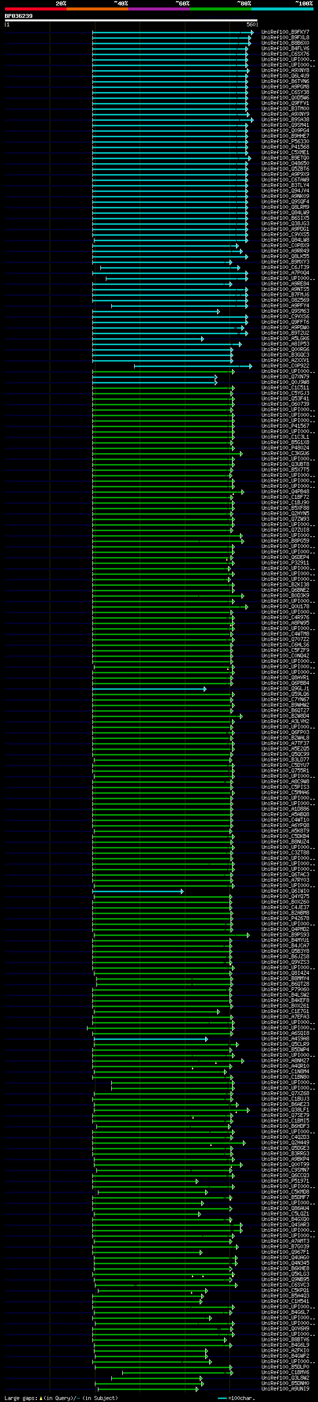Select hit label UniRef100_C5PIS3

(x=285, y=787)
